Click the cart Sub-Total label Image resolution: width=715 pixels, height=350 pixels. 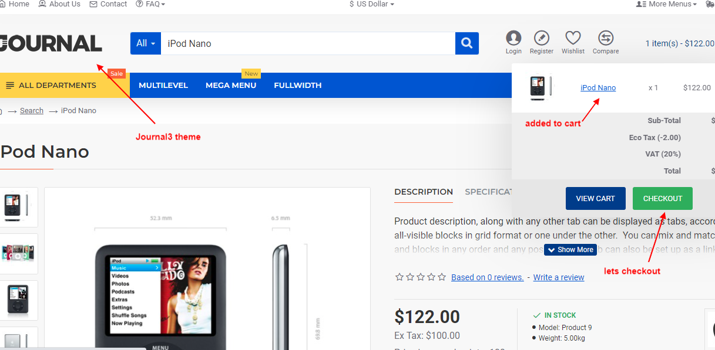(664, 121)
